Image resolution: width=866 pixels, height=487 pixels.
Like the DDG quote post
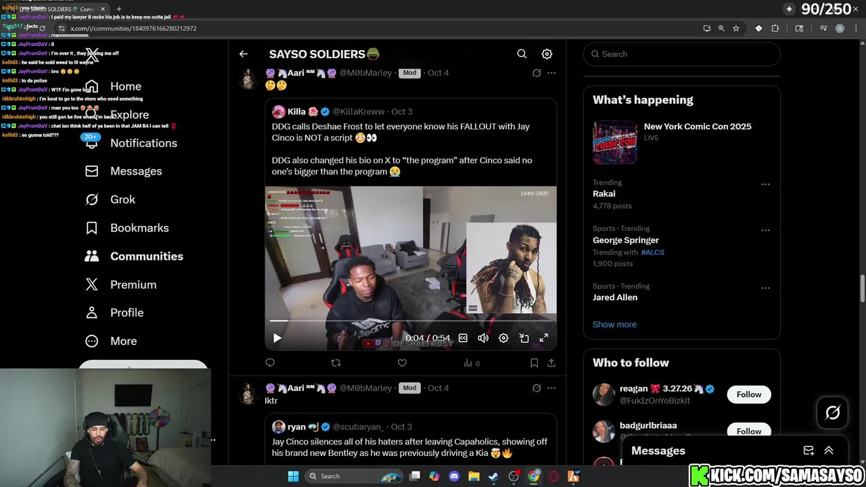[402, 363]
